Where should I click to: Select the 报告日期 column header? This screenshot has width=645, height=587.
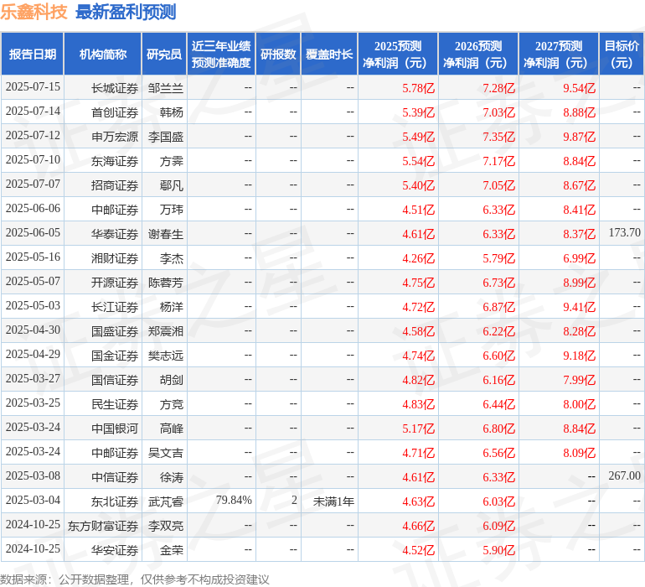[33, 54]
